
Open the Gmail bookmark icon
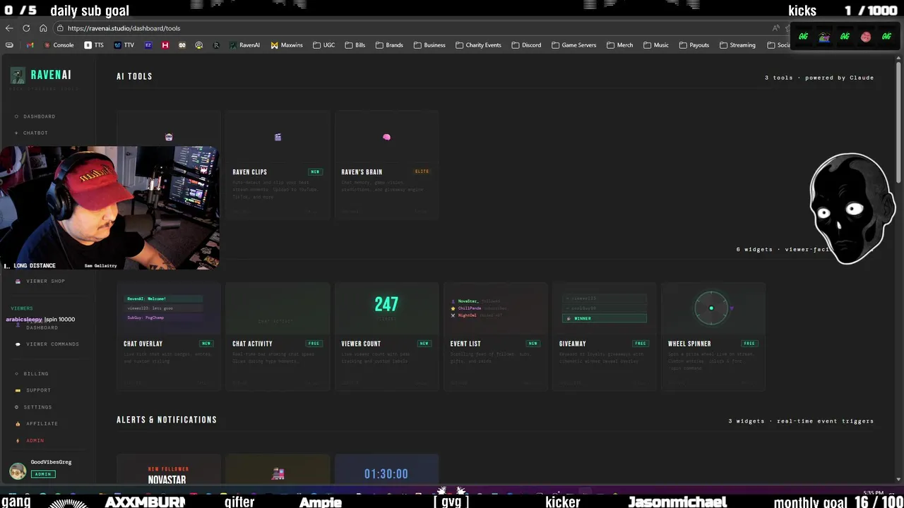[x=30, y=45]
